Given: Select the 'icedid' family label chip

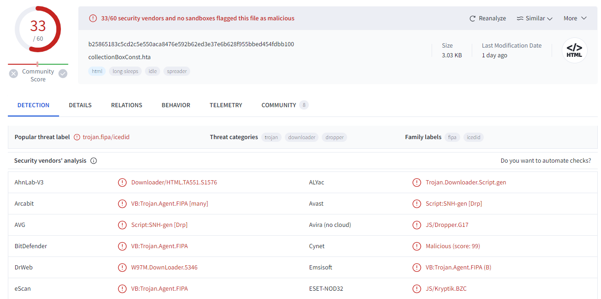Looking at the screenshot, I should click(473, 137).
